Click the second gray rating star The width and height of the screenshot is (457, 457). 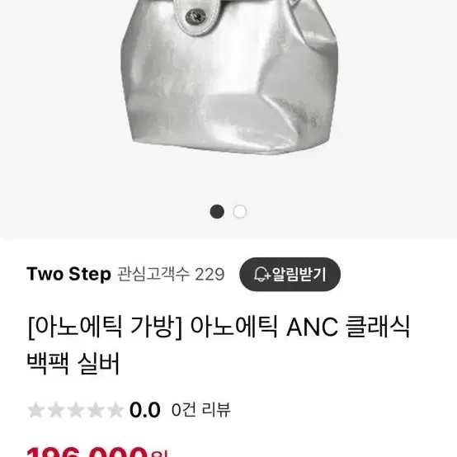(x=55, y=410)
